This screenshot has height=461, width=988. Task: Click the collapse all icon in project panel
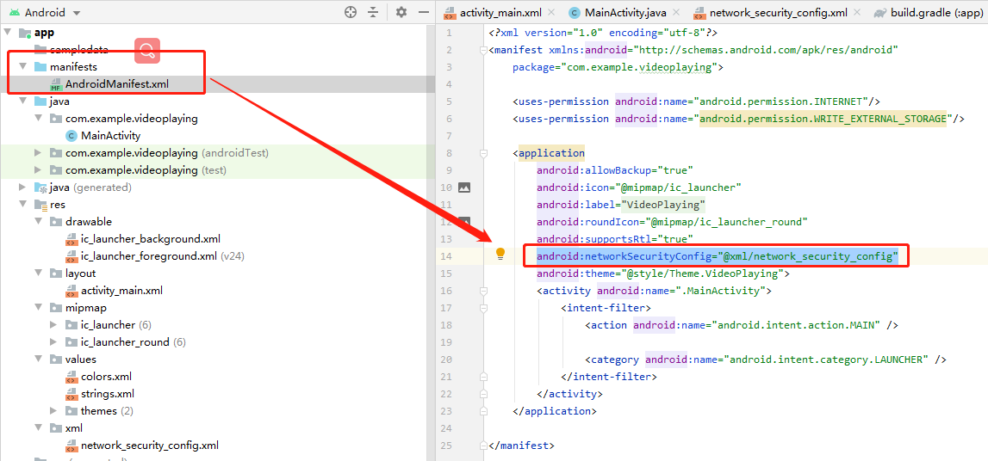click(374, 12)
